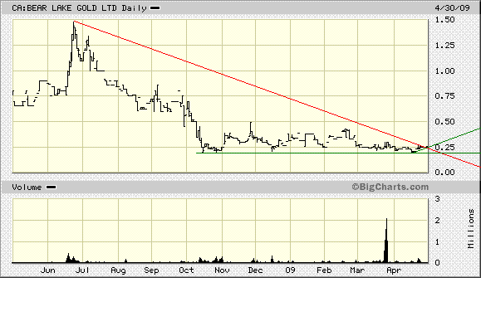Image resolution: width=481 pixels, height=336 pixels.
Task: Click the Feb month label
Action: (x=324, y=270)
